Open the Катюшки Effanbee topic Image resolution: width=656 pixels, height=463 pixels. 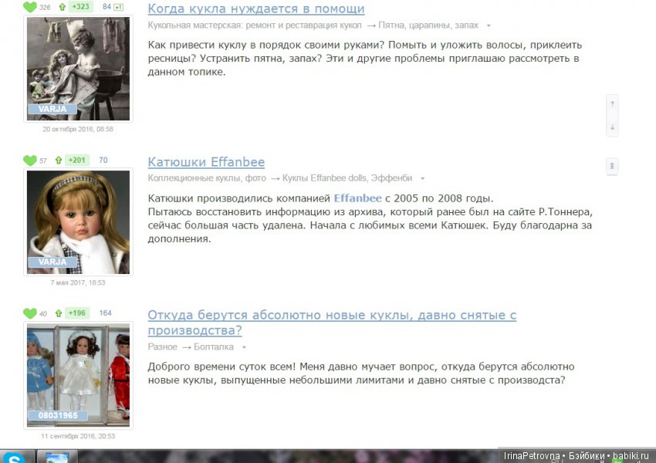pos(206,162)
